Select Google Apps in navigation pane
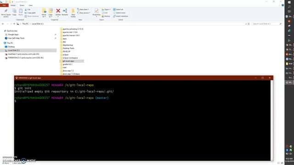 tap(13, 34)
